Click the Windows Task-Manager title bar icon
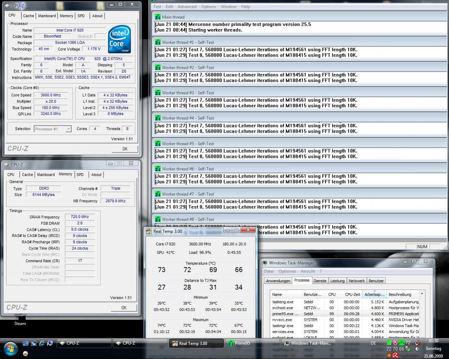 pyautogui.click(x=265, y=263)
